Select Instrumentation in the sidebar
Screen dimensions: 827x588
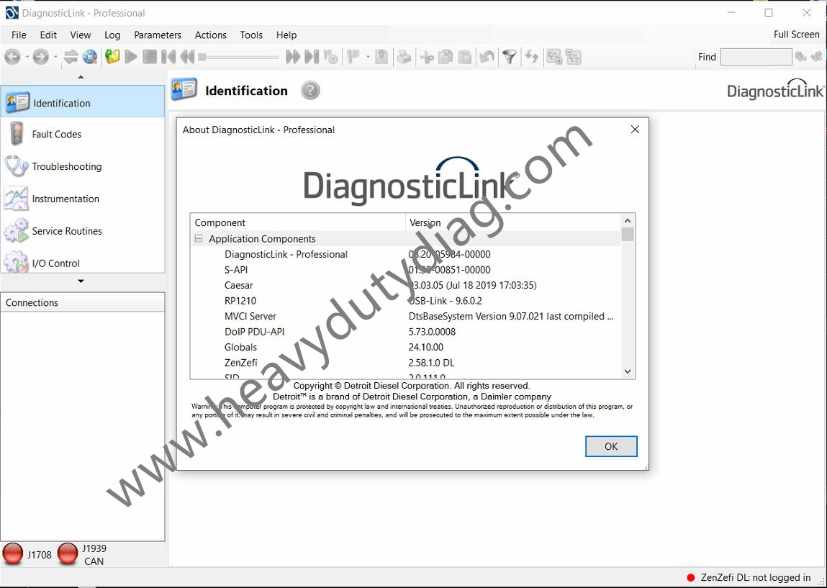(x=83, y=199)
